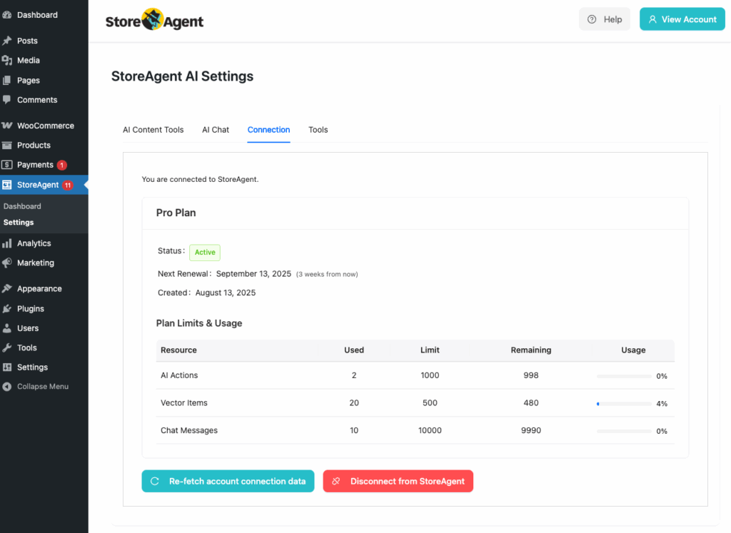The width and height of the screenshot is (731, 533).
Task: Open the Tools tab in settings
Action: [318, 130]
